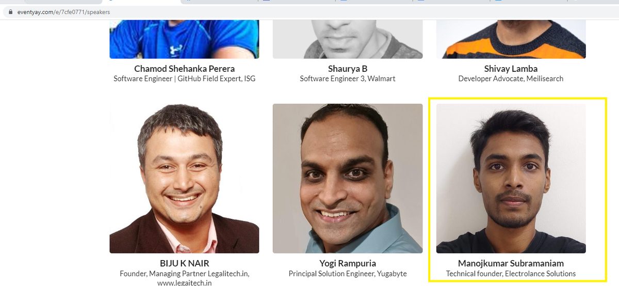Click the 'Developer Advocate, Meilisearch' subtitle
The height and width of the screenshot is (286, 619).
pos(511,79)
